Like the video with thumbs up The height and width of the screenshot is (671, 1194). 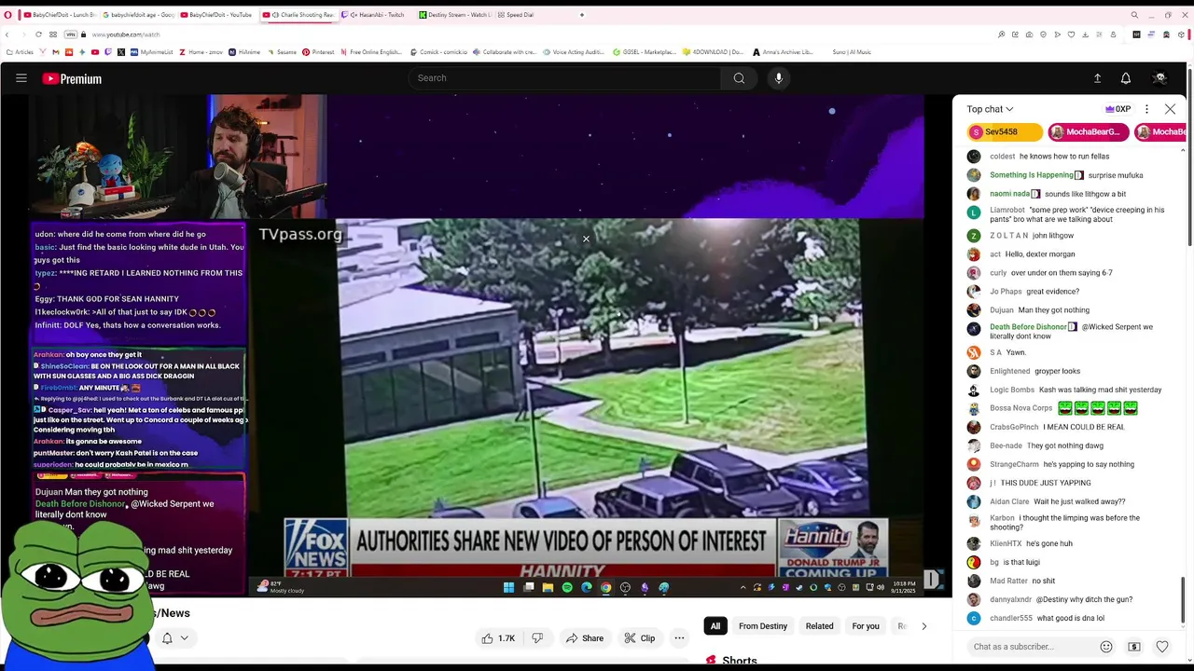click(x=499, y=638)
